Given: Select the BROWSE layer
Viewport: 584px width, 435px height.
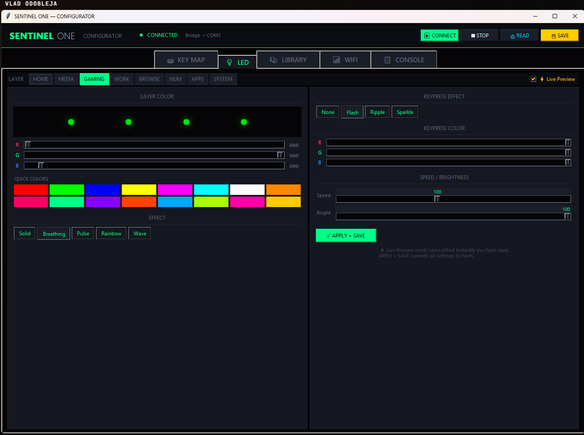Looking at the screenshot, I should tap(149, 79).
